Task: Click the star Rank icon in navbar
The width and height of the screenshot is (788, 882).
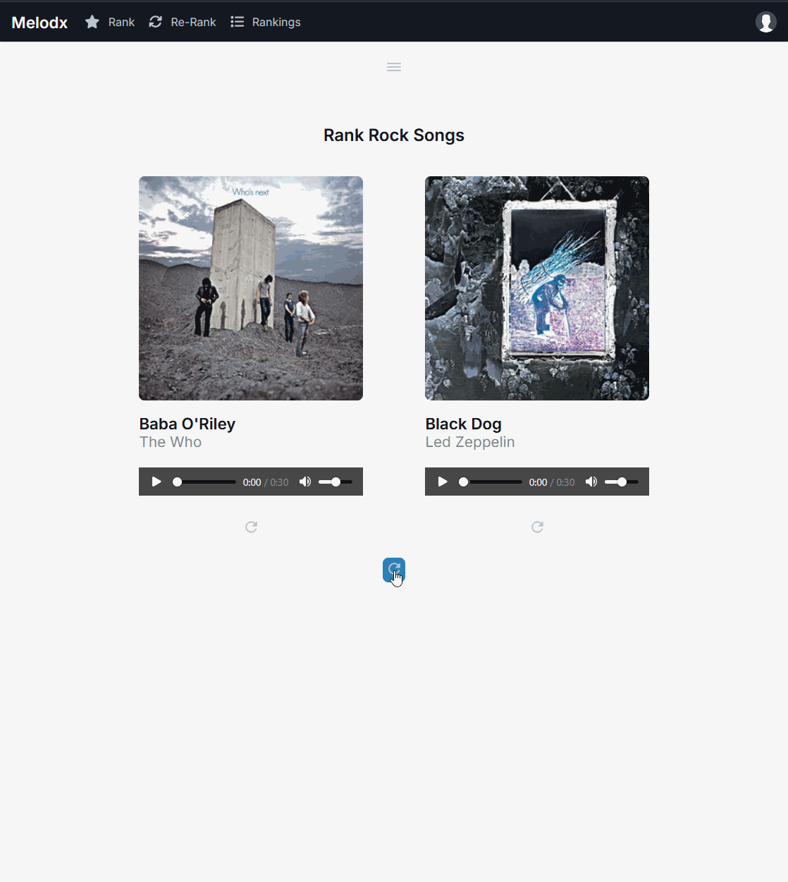Action: coord(92,22)
